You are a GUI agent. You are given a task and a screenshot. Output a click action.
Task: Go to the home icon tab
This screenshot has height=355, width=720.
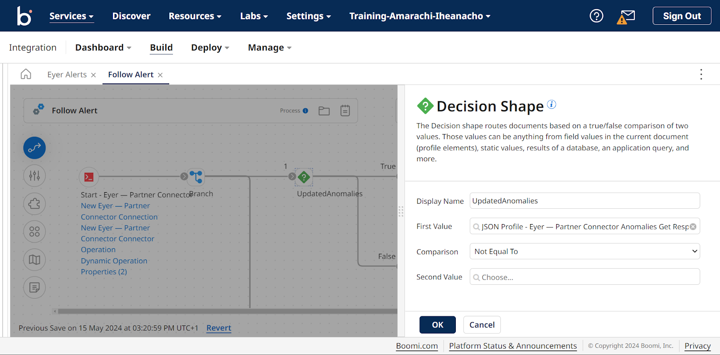click(x=26, y=74)
